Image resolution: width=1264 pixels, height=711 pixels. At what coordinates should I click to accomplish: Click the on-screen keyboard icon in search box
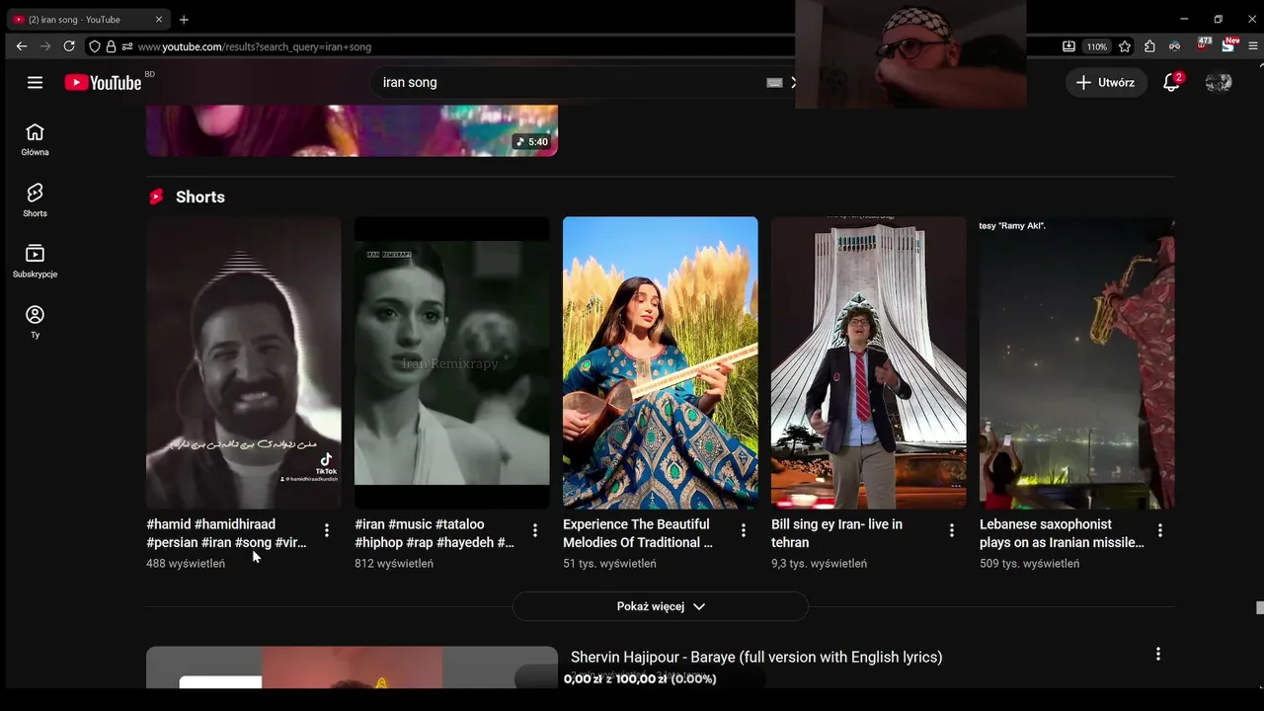774,83
